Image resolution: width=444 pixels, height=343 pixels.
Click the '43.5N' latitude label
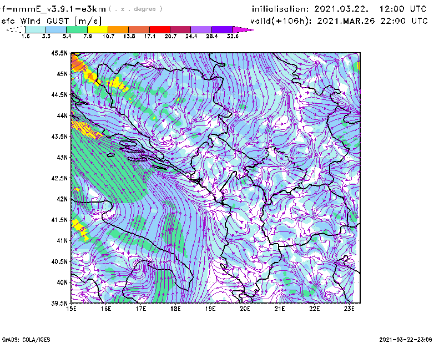(x=59, y=137)
